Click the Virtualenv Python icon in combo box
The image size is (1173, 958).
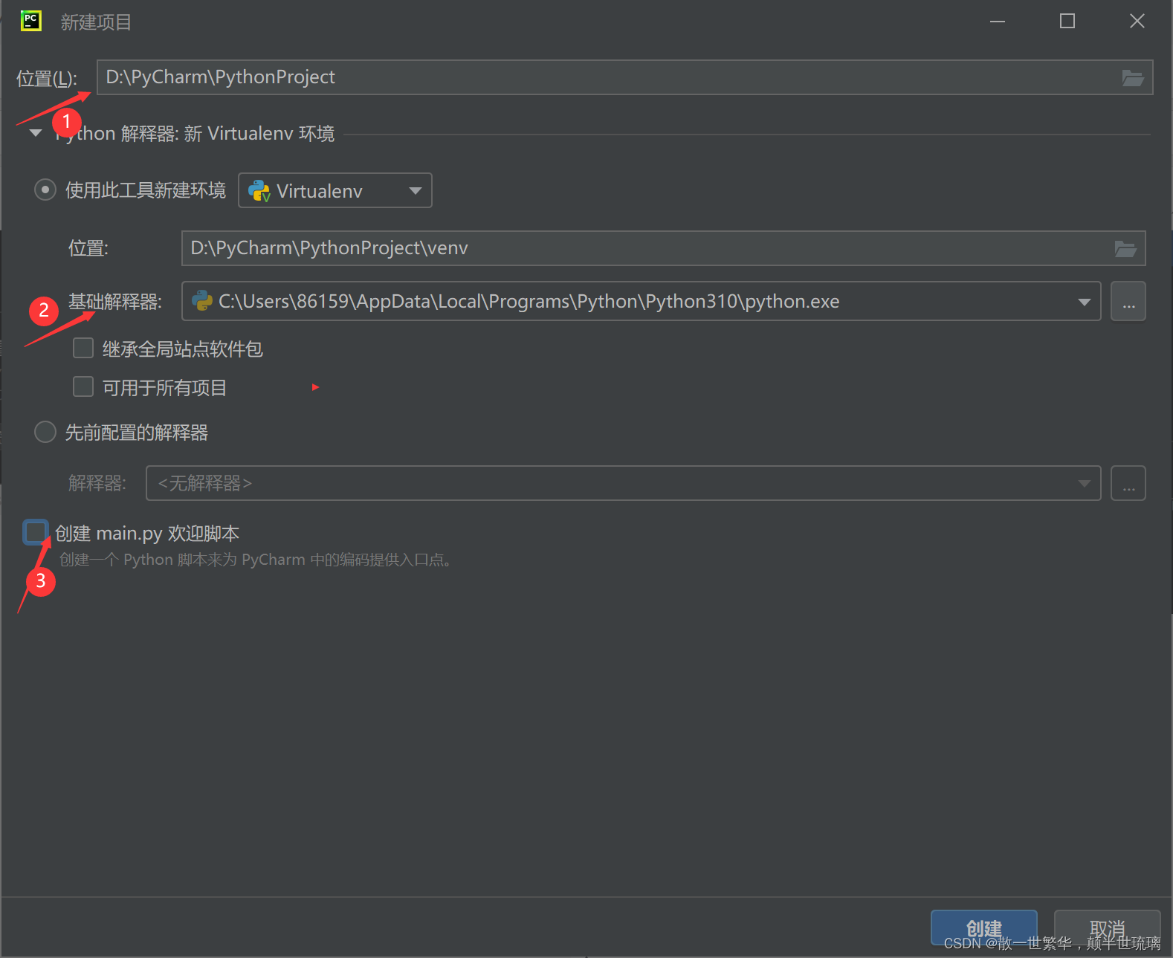point(259,191)
